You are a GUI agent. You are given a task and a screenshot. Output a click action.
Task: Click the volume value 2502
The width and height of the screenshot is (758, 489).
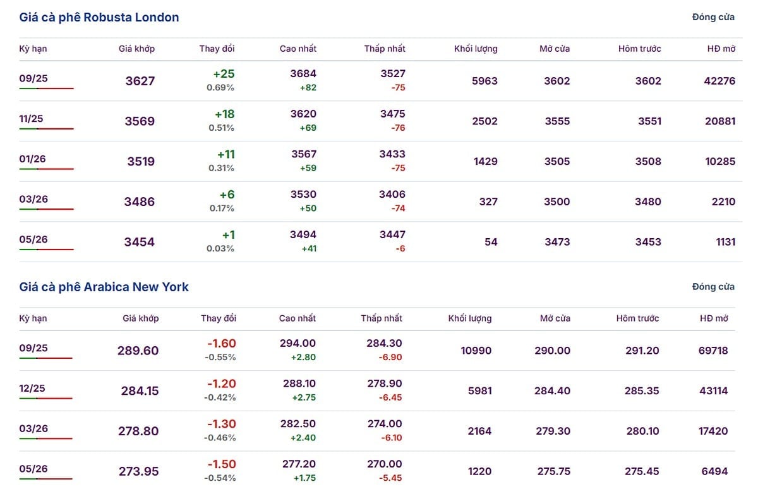tap(484, 121)
